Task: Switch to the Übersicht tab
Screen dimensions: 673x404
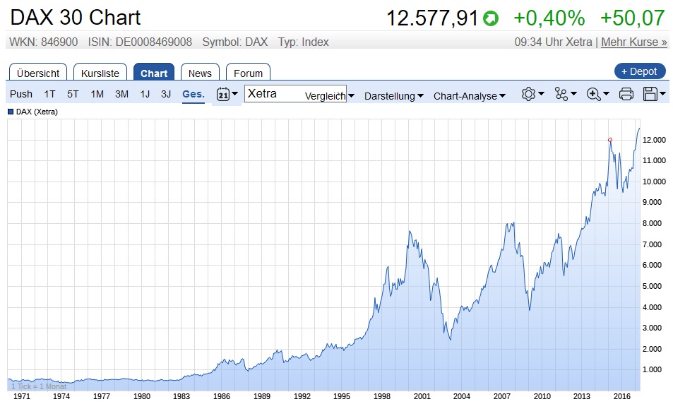Action: coord(37,72)
